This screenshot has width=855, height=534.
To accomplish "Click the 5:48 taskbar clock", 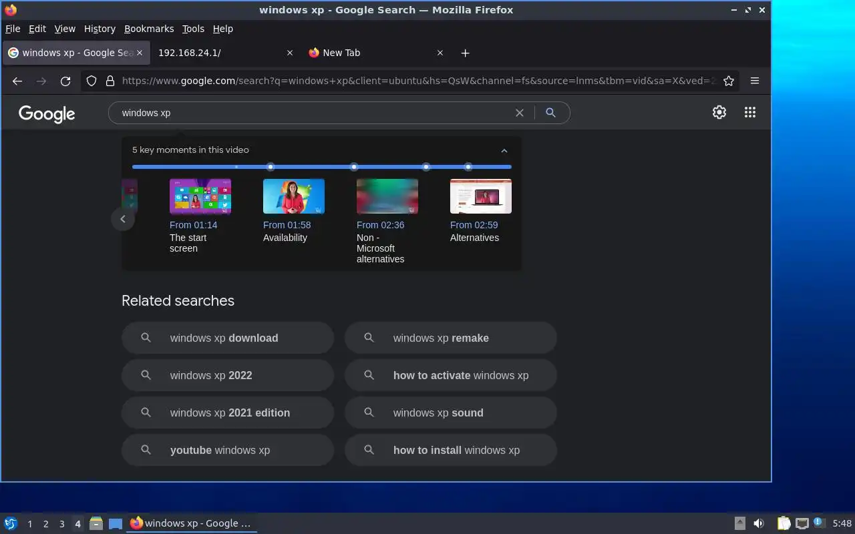I will pos(842,523).
